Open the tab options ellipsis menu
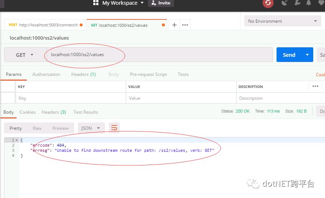The height and width of the screenshot is (198, 325). pos(185,25)
